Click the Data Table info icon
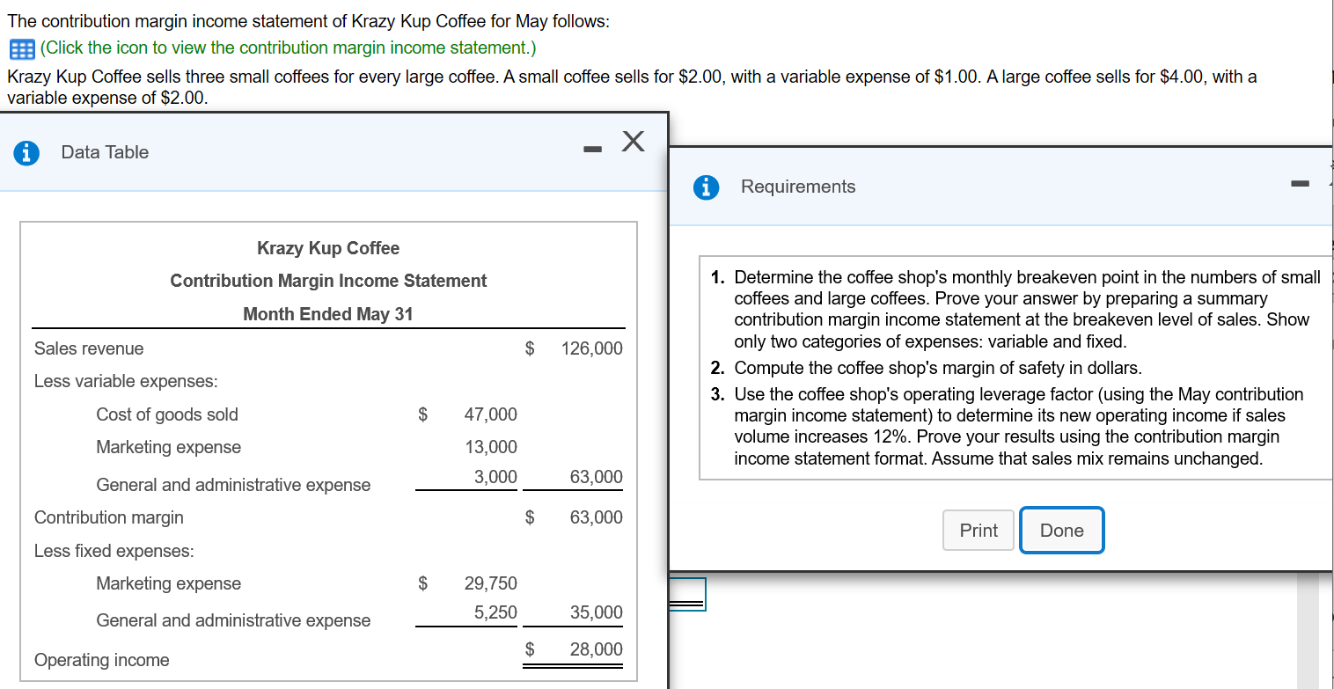The image size is (1334, 689). click(x=26, y=152)
